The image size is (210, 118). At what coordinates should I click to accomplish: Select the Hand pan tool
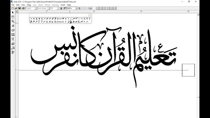[13, 17]
